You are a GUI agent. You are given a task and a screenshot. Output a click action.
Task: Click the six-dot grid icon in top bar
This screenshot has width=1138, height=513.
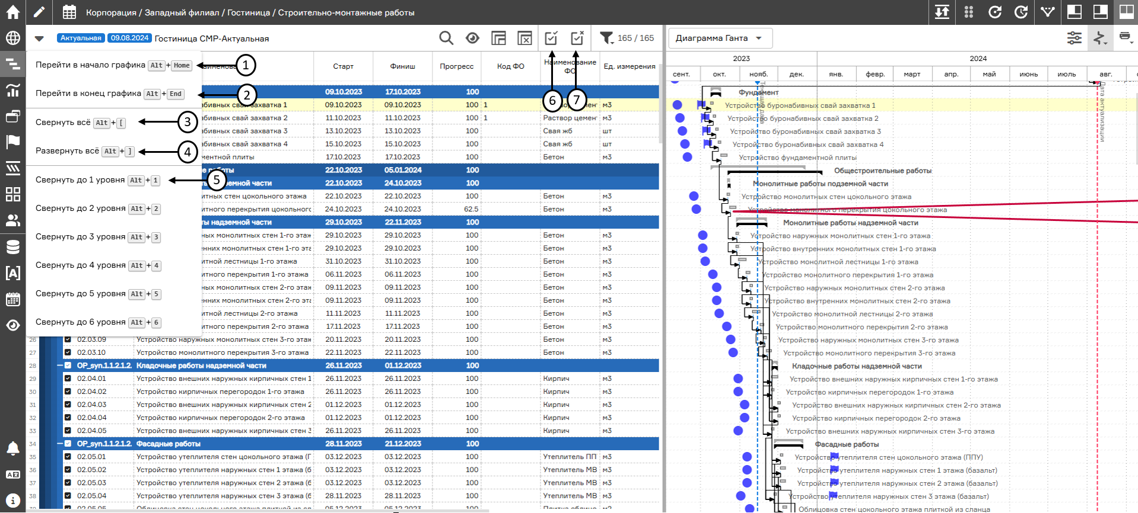(x=969, y=12)
